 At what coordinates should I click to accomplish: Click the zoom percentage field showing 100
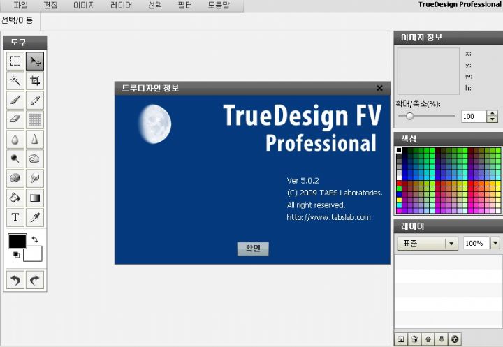[x=474, y=116]
